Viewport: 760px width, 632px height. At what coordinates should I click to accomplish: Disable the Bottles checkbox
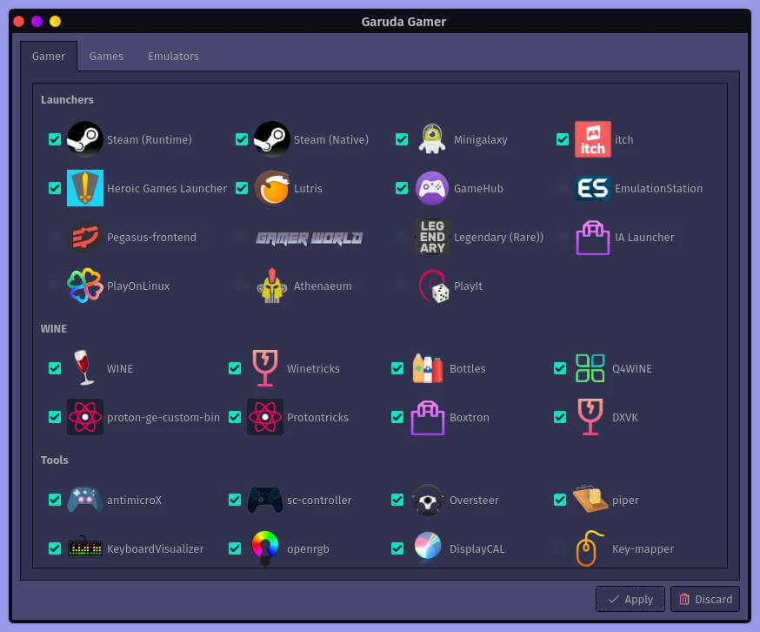point(397,368)
